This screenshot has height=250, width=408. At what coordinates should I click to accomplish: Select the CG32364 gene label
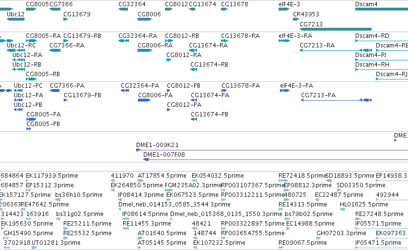point(132,4)
